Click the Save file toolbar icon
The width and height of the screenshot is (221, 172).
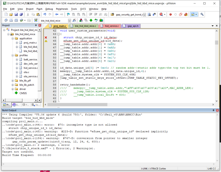click(x=16, y=14)
